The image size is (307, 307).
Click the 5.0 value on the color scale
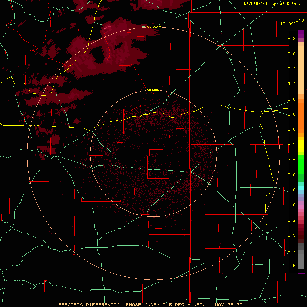point(292,129)
